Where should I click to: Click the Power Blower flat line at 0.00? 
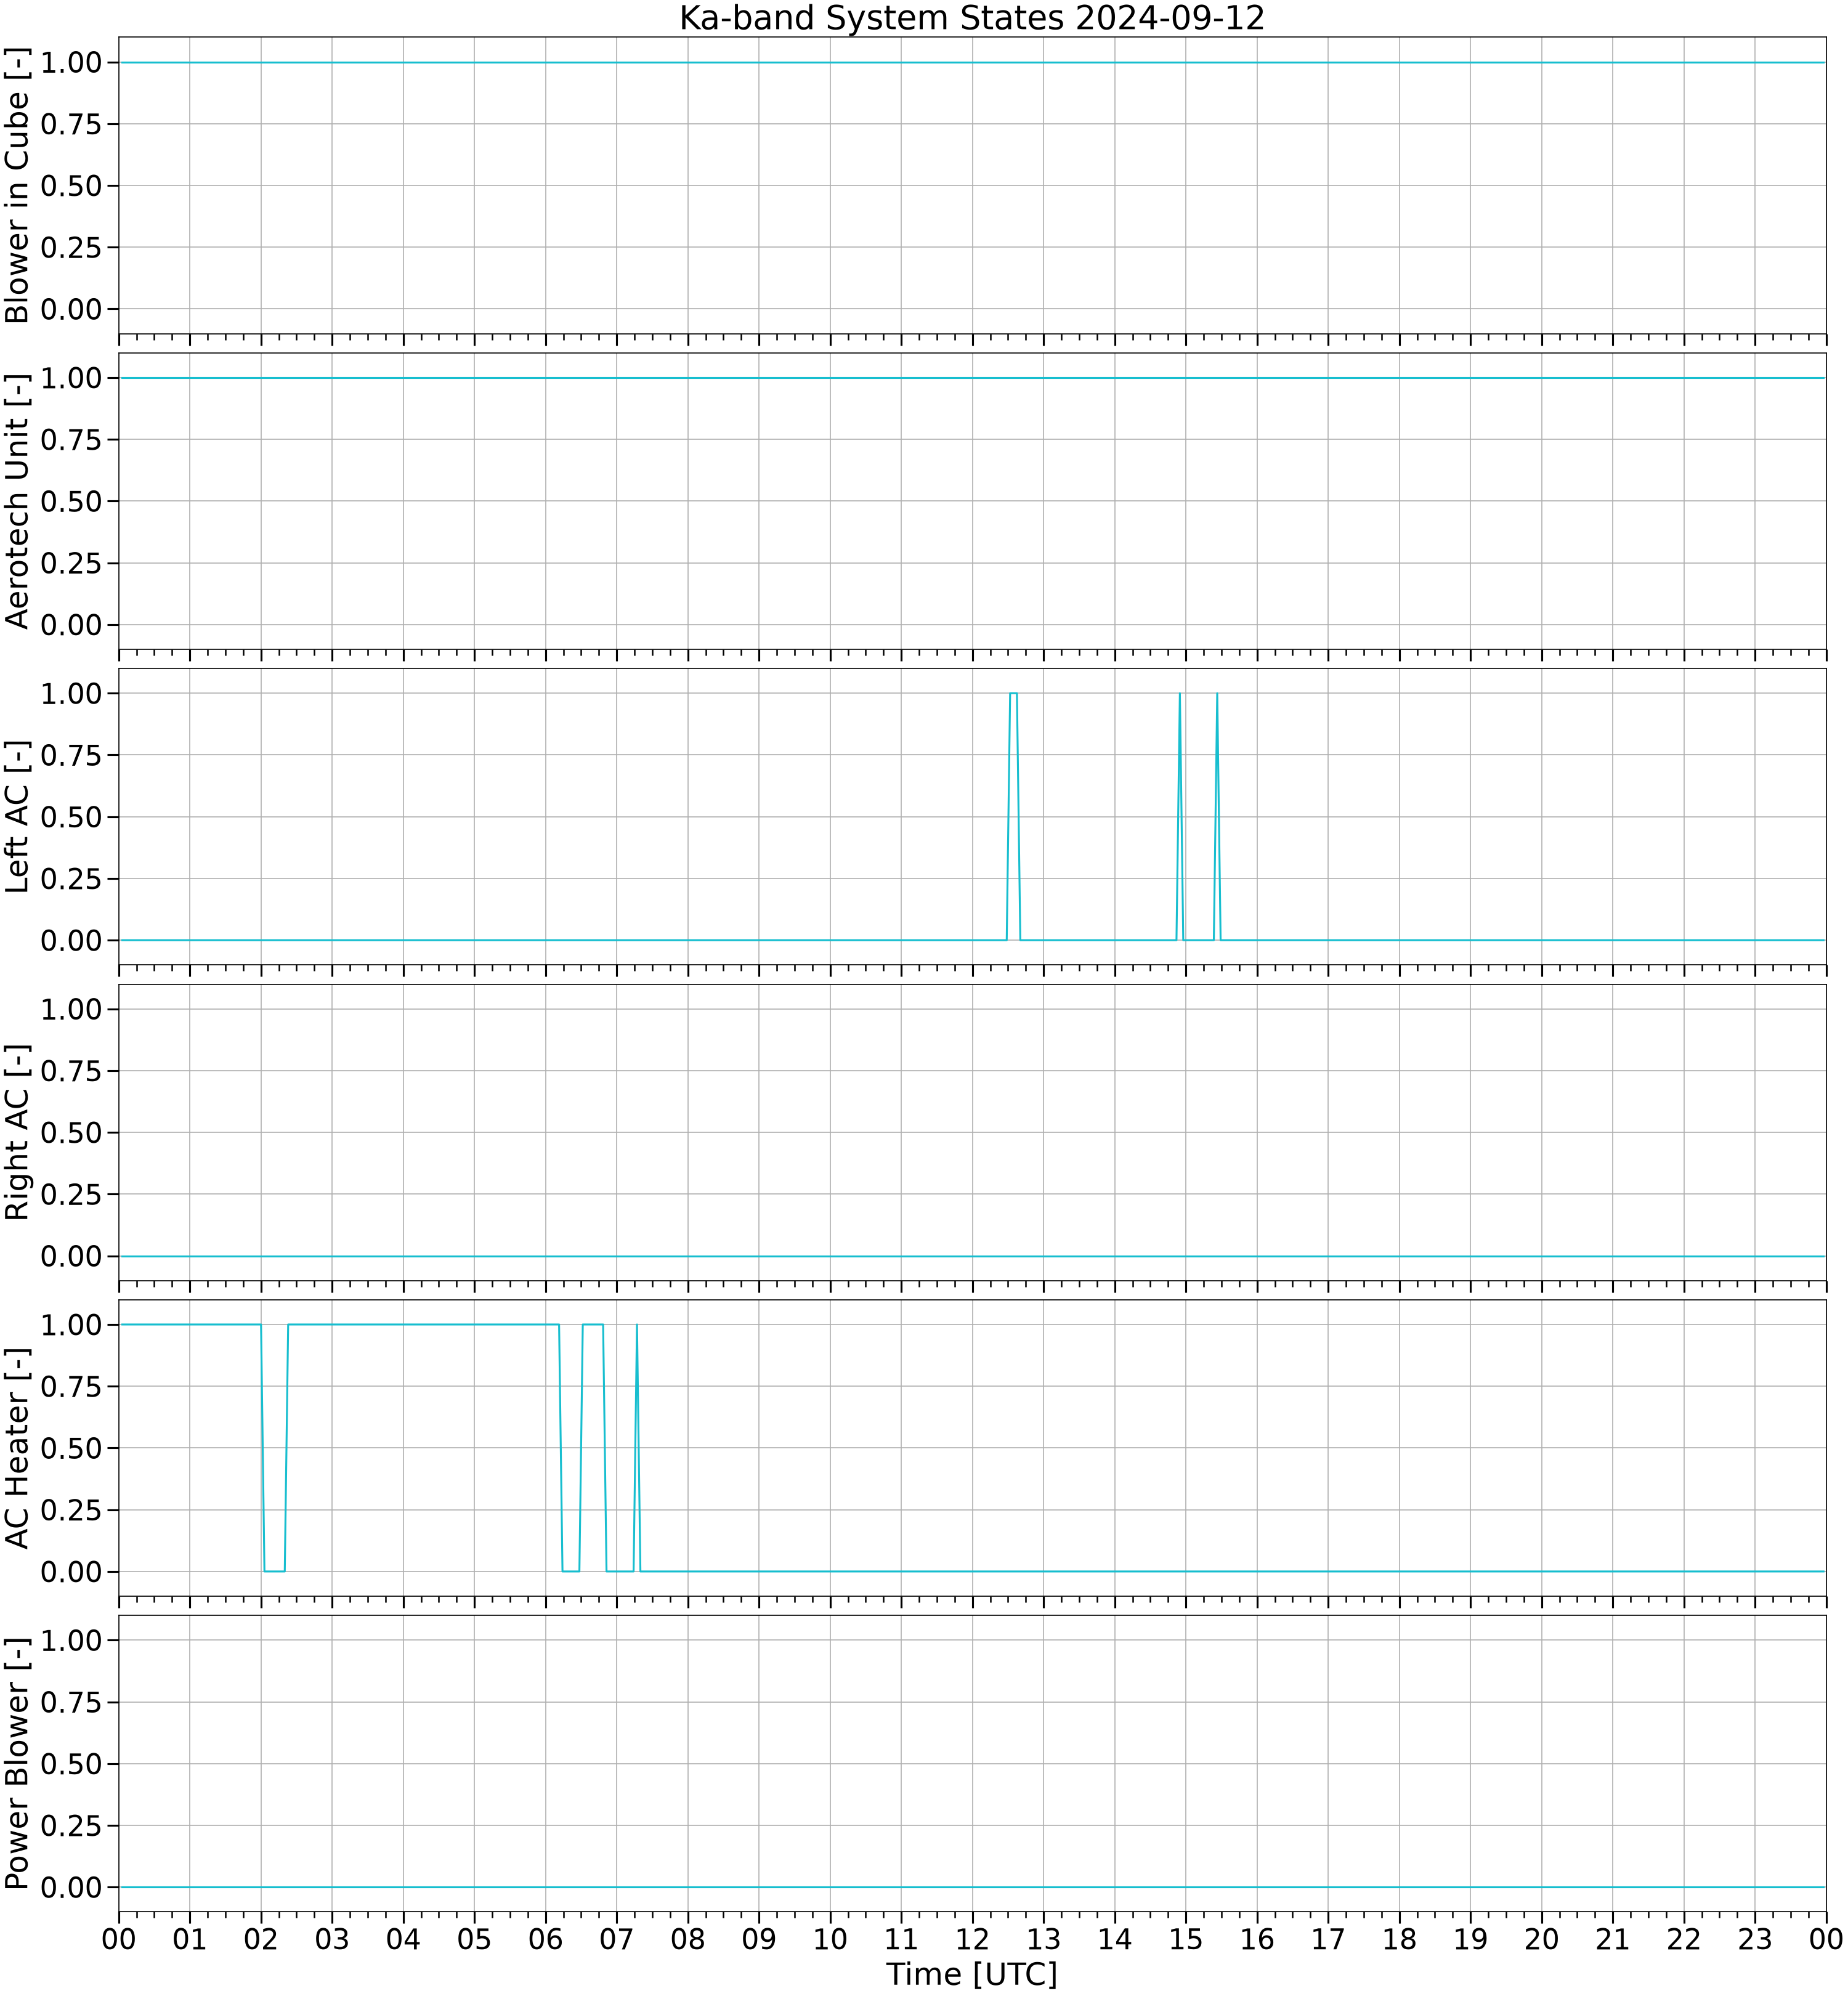pyautogui.click(x=971, y=1887)
